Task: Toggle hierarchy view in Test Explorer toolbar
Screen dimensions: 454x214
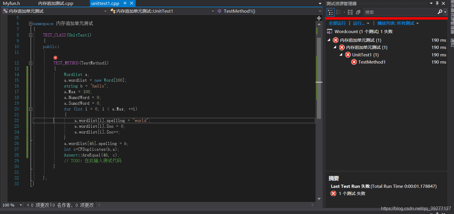Action: point(330,12)
